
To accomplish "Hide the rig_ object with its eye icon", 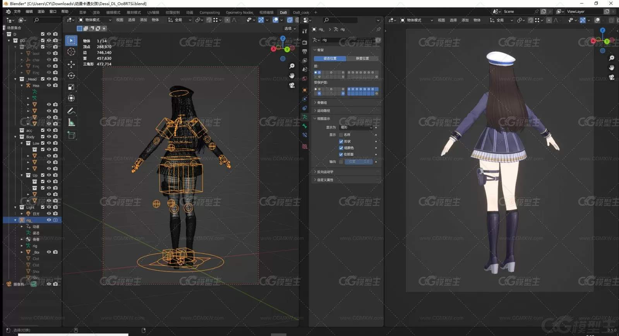I will click(49, 220).
